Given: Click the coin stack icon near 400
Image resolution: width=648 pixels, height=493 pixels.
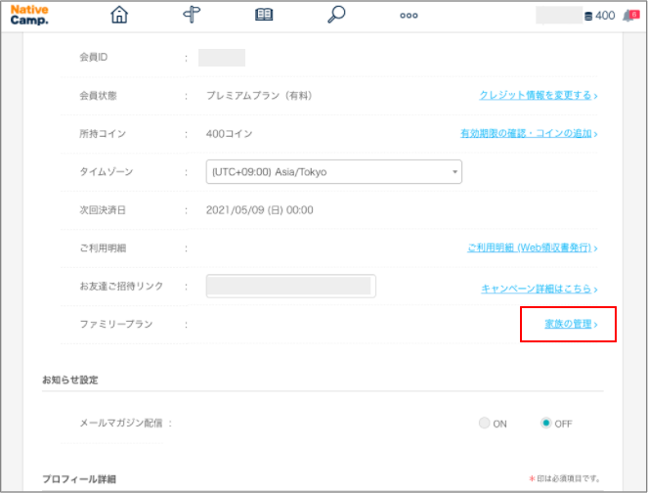Looking at the screenshot, I should 588,16.
